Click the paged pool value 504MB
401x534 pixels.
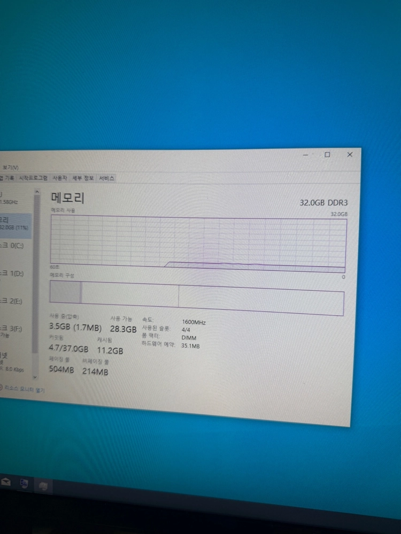(61, 369)
